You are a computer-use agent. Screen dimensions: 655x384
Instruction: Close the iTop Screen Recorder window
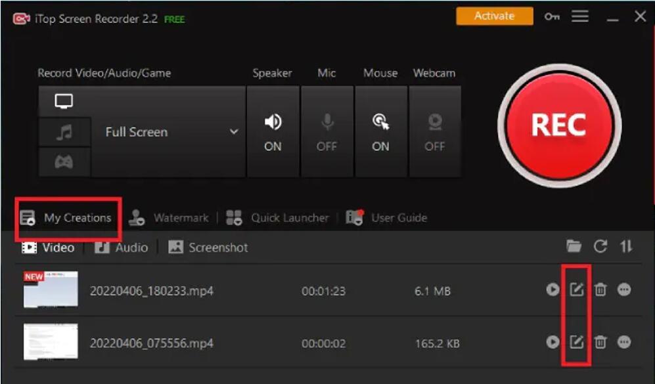click(640, 16)
